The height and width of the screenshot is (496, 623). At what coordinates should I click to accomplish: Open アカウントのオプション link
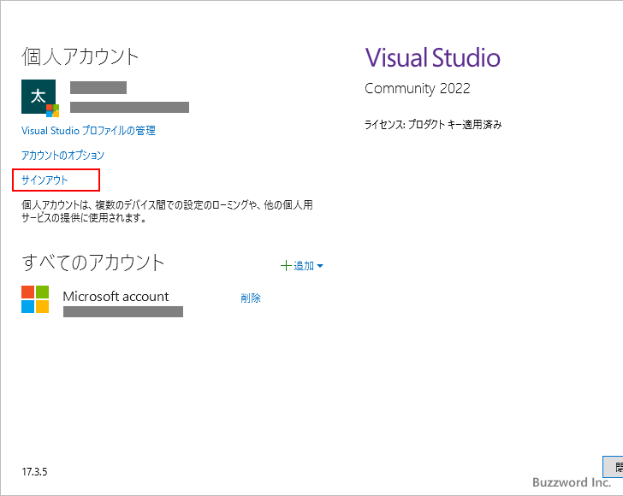tap(62, 156)
